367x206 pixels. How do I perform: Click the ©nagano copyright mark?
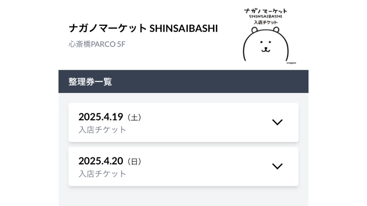291,63
